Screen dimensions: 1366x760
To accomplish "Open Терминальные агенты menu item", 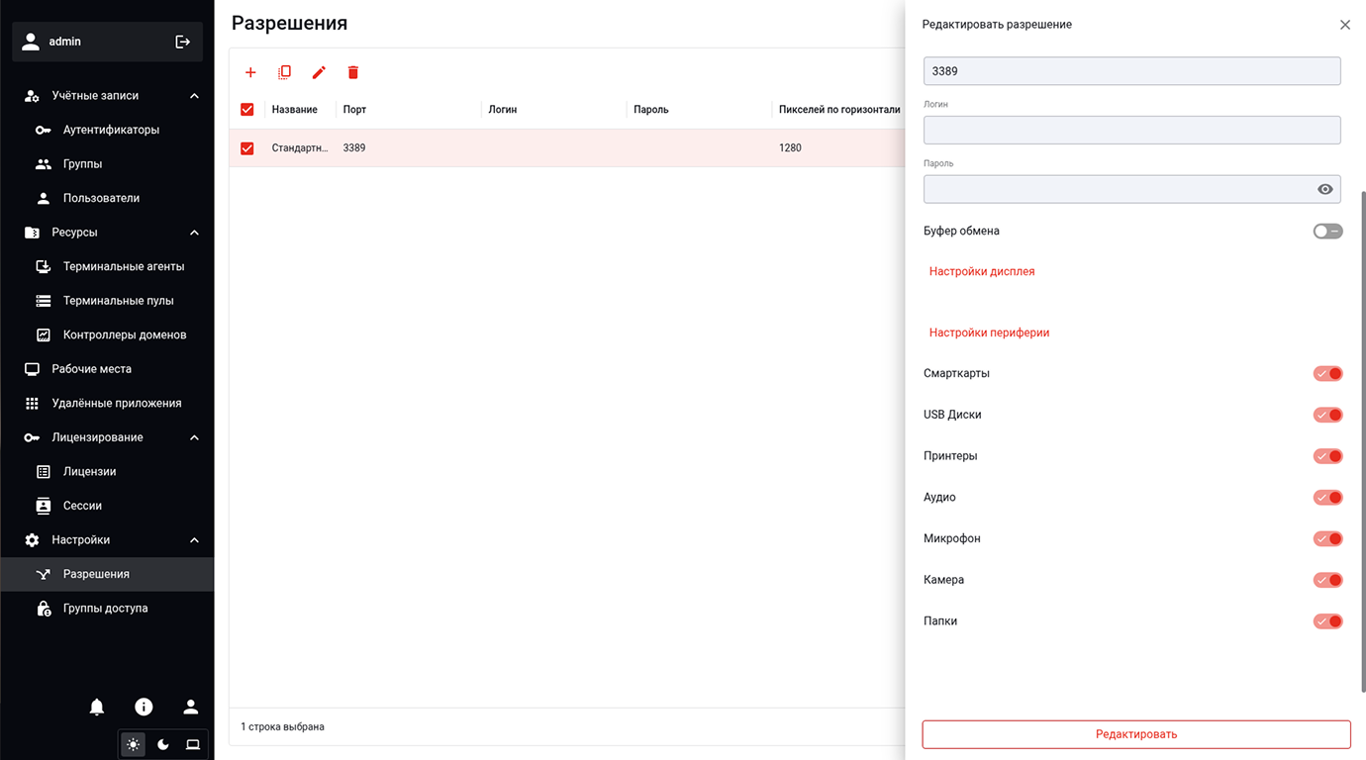I will [123, 266].
